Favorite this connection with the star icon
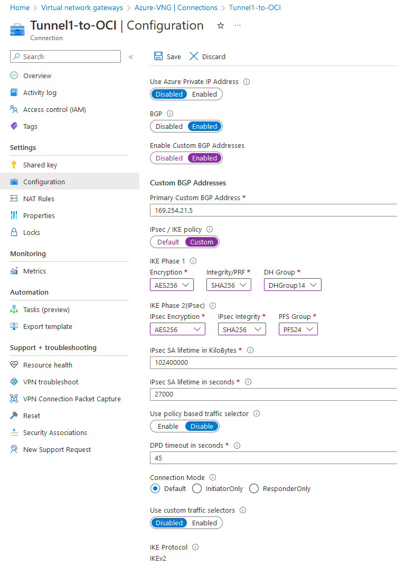The image size is (397, 566). point(221,26)
